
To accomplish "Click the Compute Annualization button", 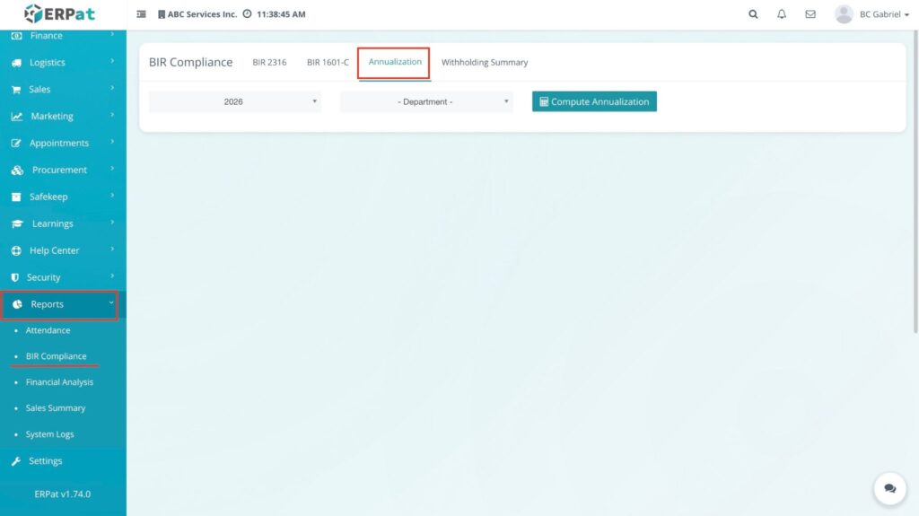I will [x=594, y=101].
